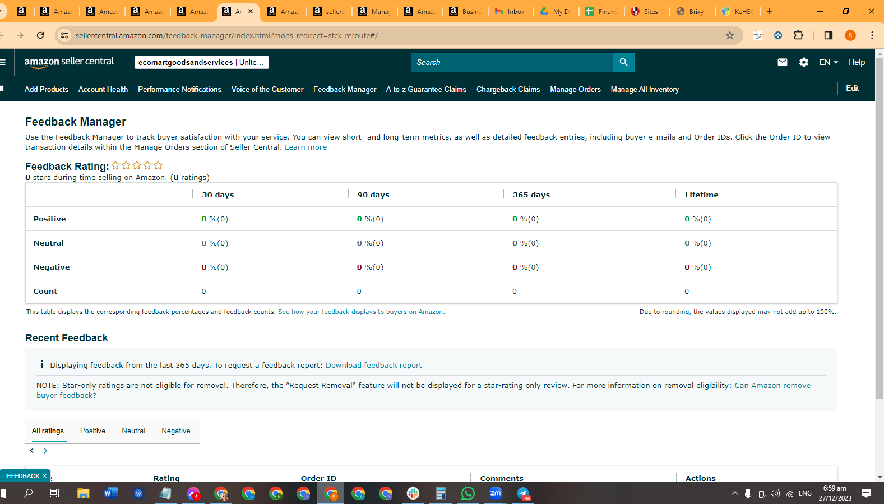The image size is (884, 504).
Task: Open the Chrome three-dot menu
Action: (872, 35)
